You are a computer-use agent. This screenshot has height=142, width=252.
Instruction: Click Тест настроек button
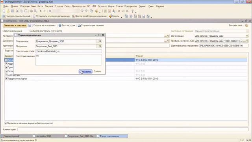[67, 25]
